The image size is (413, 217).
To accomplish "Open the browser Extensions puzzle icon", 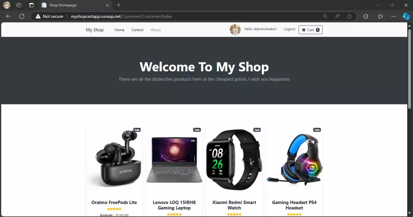I will [x=366, y=17].
